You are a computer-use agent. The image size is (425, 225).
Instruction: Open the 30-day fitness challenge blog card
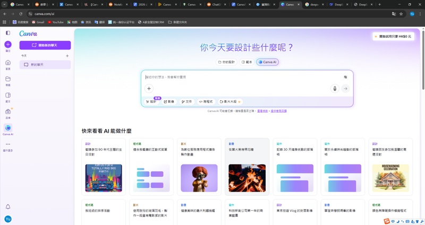click(295, 167)
